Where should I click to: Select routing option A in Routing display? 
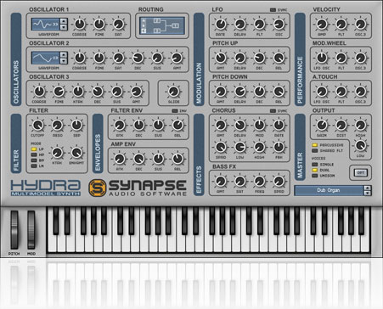[144, 20]
